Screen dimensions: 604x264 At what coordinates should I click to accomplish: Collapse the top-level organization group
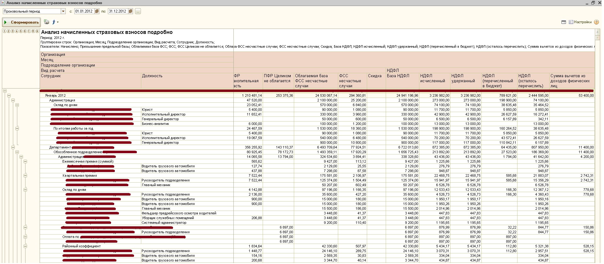tap(5, 91)
